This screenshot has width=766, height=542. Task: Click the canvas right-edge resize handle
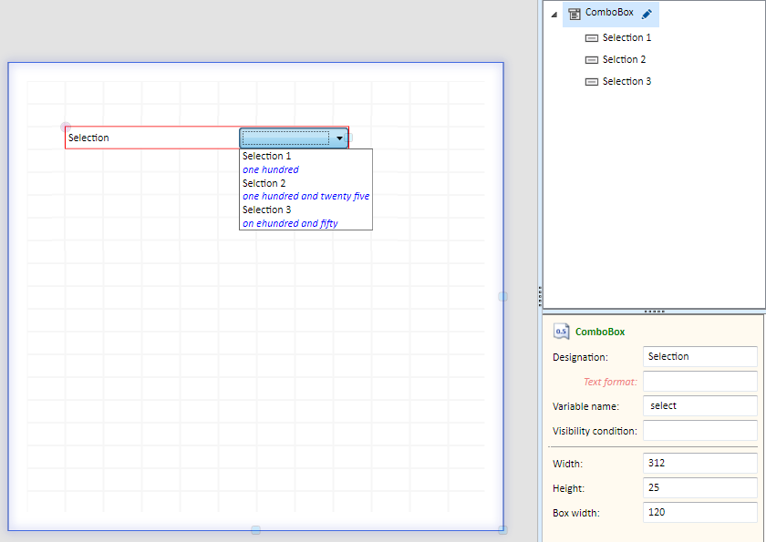[502, 297]
